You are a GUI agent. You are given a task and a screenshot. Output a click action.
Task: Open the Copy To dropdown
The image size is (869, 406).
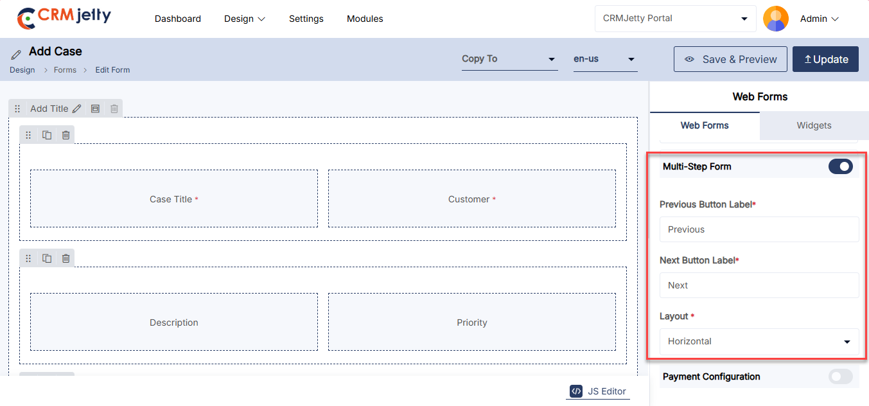(509, 59)
